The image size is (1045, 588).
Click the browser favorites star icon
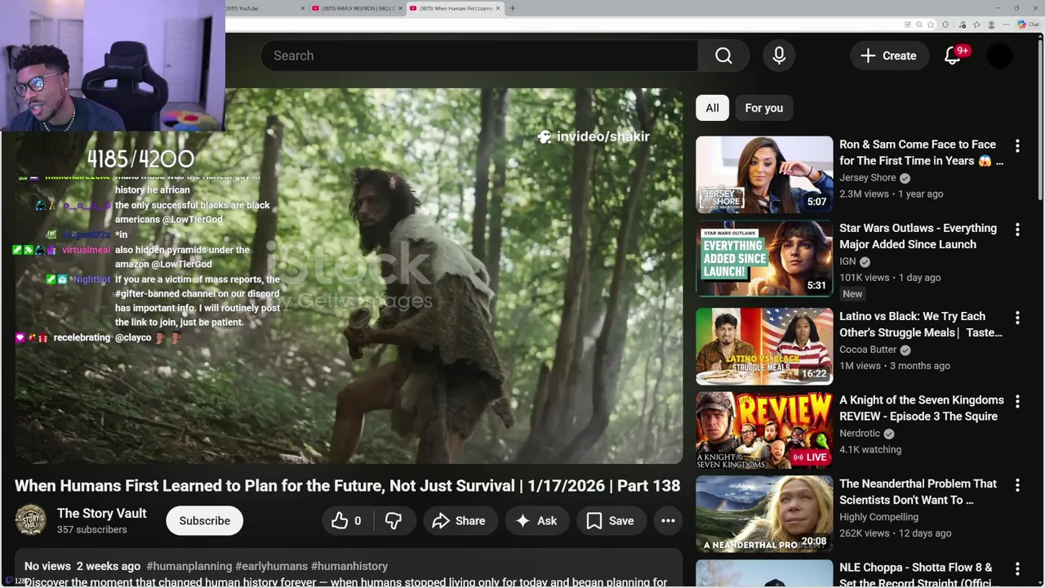[932, 24]
